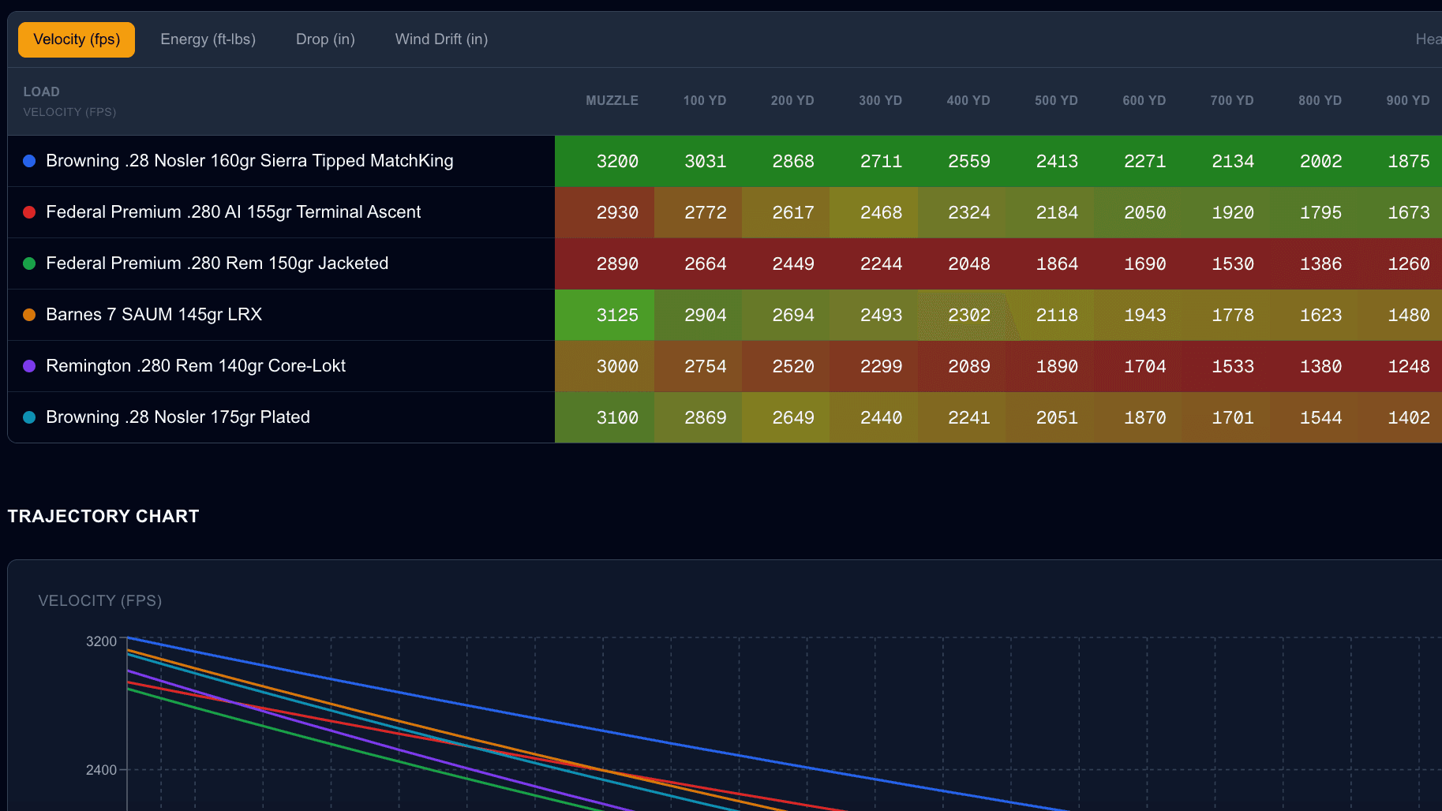Click the Velocity (fps) tab
The image size is (1442, 811).
(76, 39)
